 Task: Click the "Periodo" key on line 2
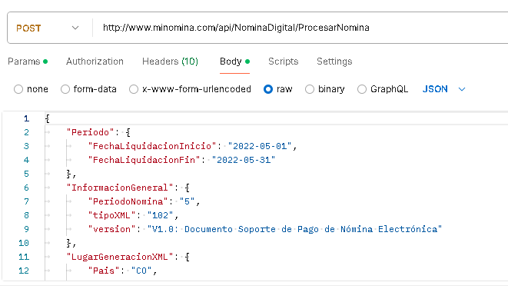(x=91, y=132)
